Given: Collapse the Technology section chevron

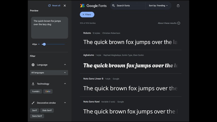Looking at the screenshot, I should 65,84.
